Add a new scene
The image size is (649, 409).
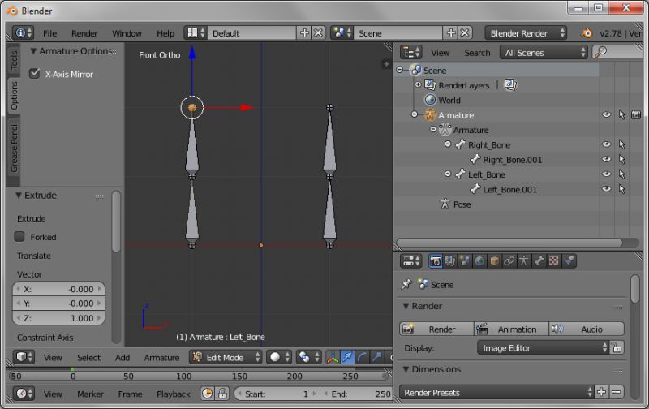(451, 33)
